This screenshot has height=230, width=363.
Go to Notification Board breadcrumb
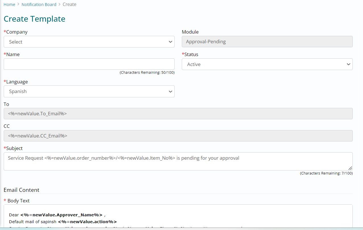pos(39,5)
